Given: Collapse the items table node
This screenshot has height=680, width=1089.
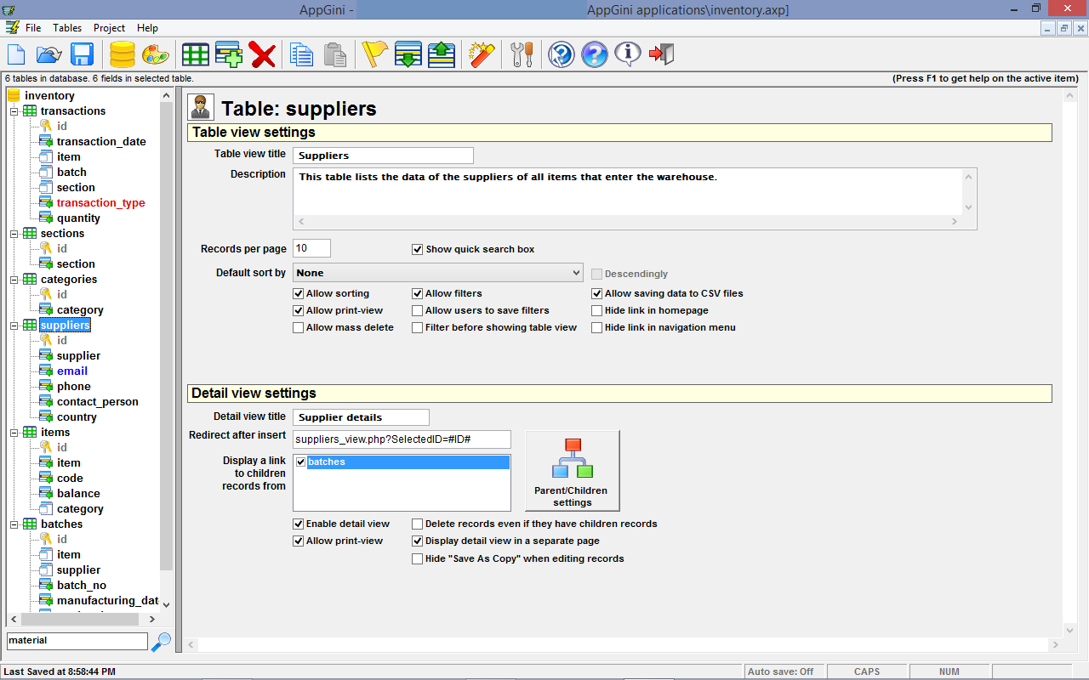Looking at the screenshot, I should (14, 433).
